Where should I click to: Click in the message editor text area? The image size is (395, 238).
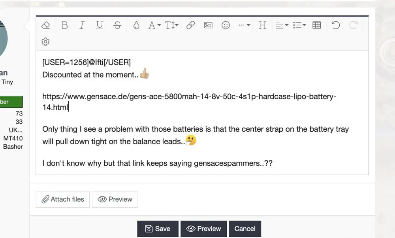[202, 112]
